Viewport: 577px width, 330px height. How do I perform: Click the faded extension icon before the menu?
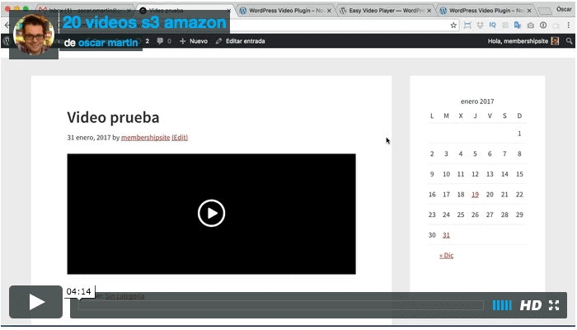556,26
